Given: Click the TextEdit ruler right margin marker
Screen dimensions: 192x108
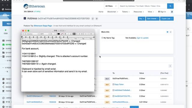Looking at the screenshot, I should [x=94, y=37].
